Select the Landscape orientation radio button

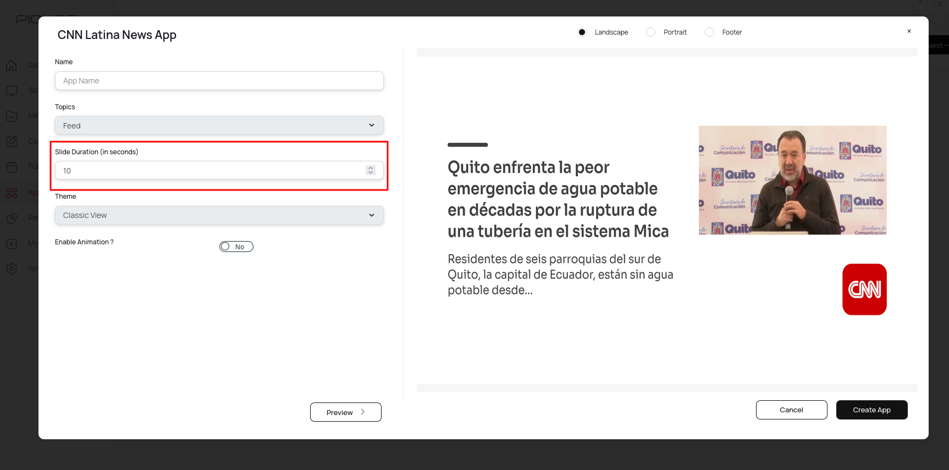coord(582,32)
